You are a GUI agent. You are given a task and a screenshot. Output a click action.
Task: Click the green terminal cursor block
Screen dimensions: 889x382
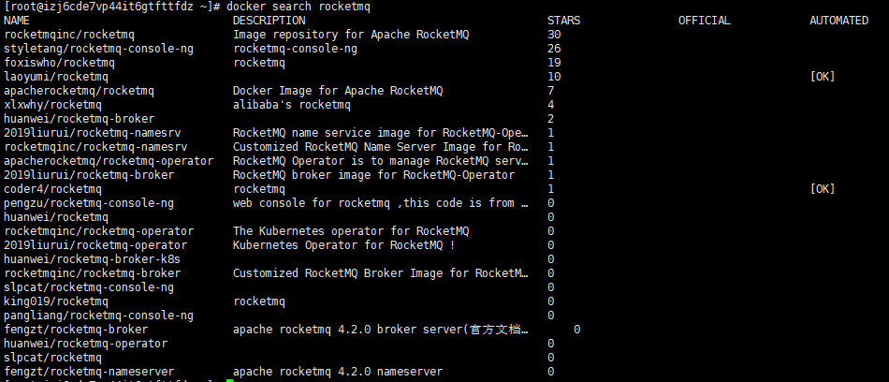[x=229, y=380]
